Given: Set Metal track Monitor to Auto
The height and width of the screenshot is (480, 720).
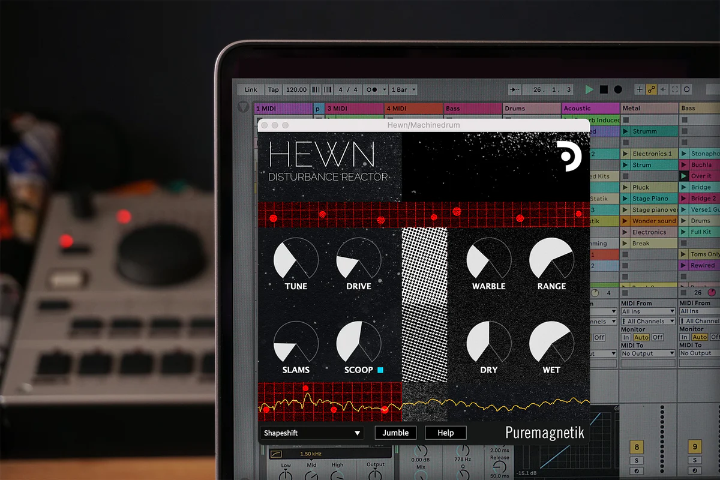Looking at the screenshot, I should [641, 338].
